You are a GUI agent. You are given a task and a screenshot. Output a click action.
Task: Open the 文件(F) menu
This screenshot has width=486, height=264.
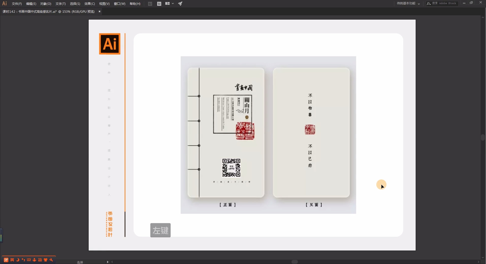coord(16,4)
